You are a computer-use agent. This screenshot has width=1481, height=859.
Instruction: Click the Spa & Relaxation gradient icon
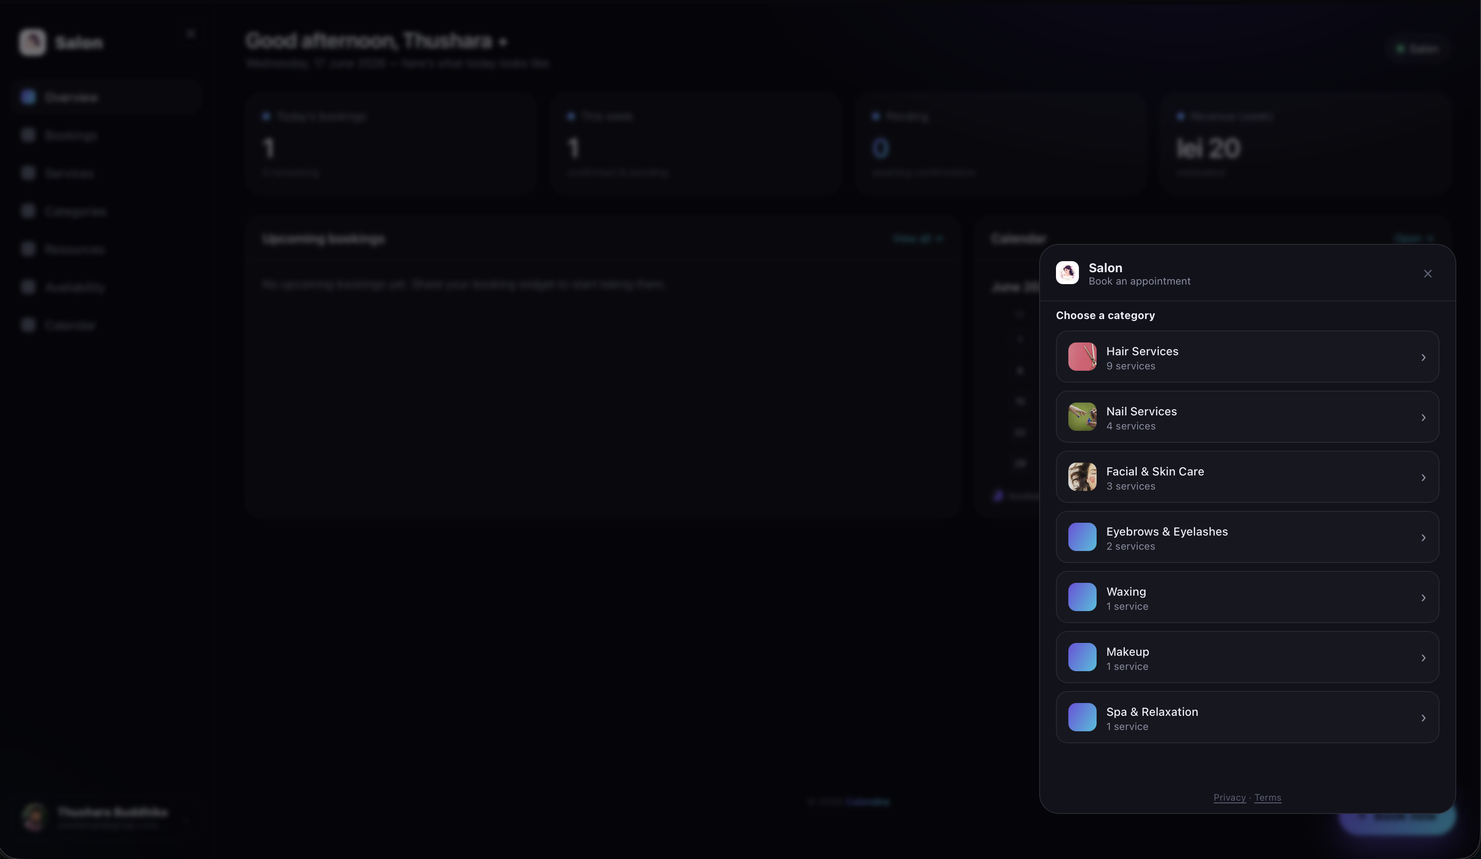tap(1082, 717)
